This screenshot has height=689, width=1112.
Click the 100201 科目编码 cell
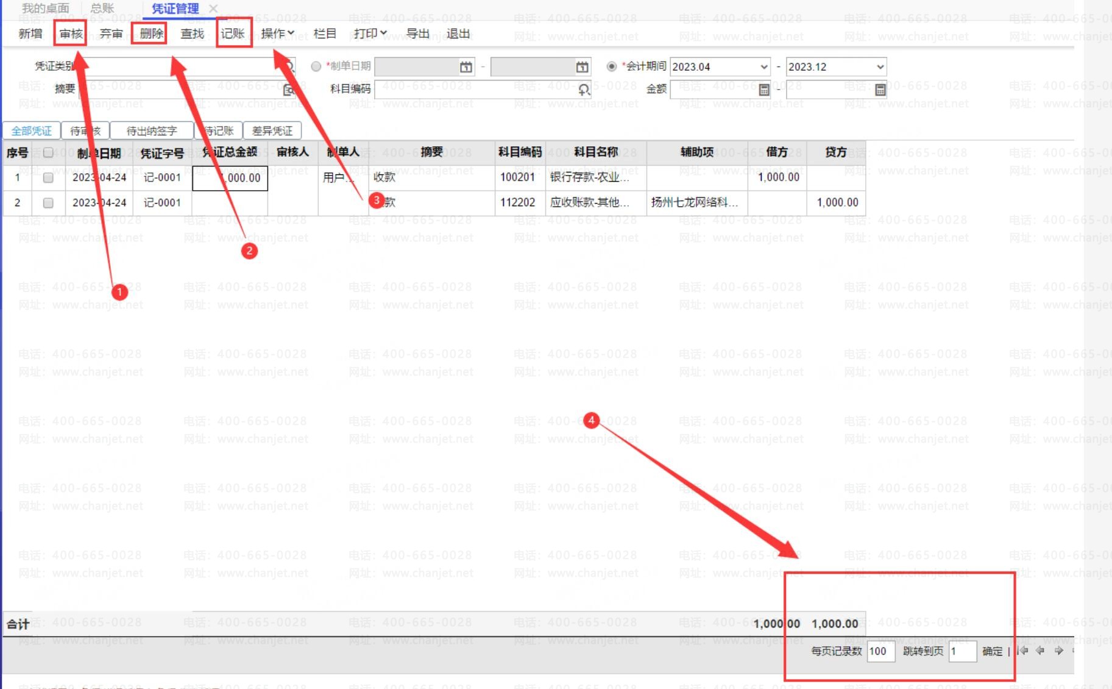tap(520, 177)
